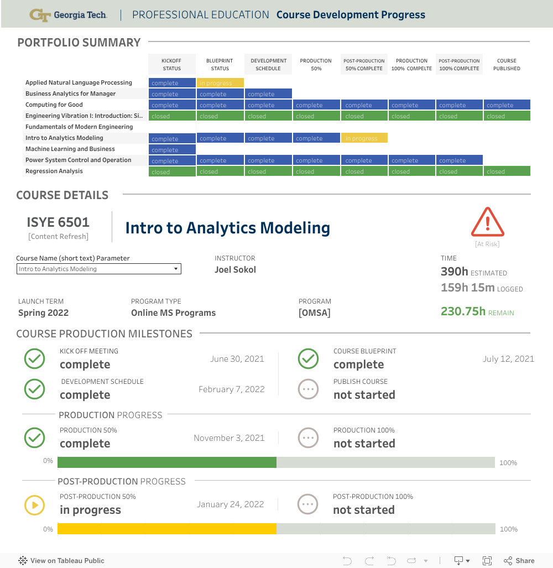
Task: Click the yellow post-production progress bar
Action: pyautogui.click(x=166, y=529)
